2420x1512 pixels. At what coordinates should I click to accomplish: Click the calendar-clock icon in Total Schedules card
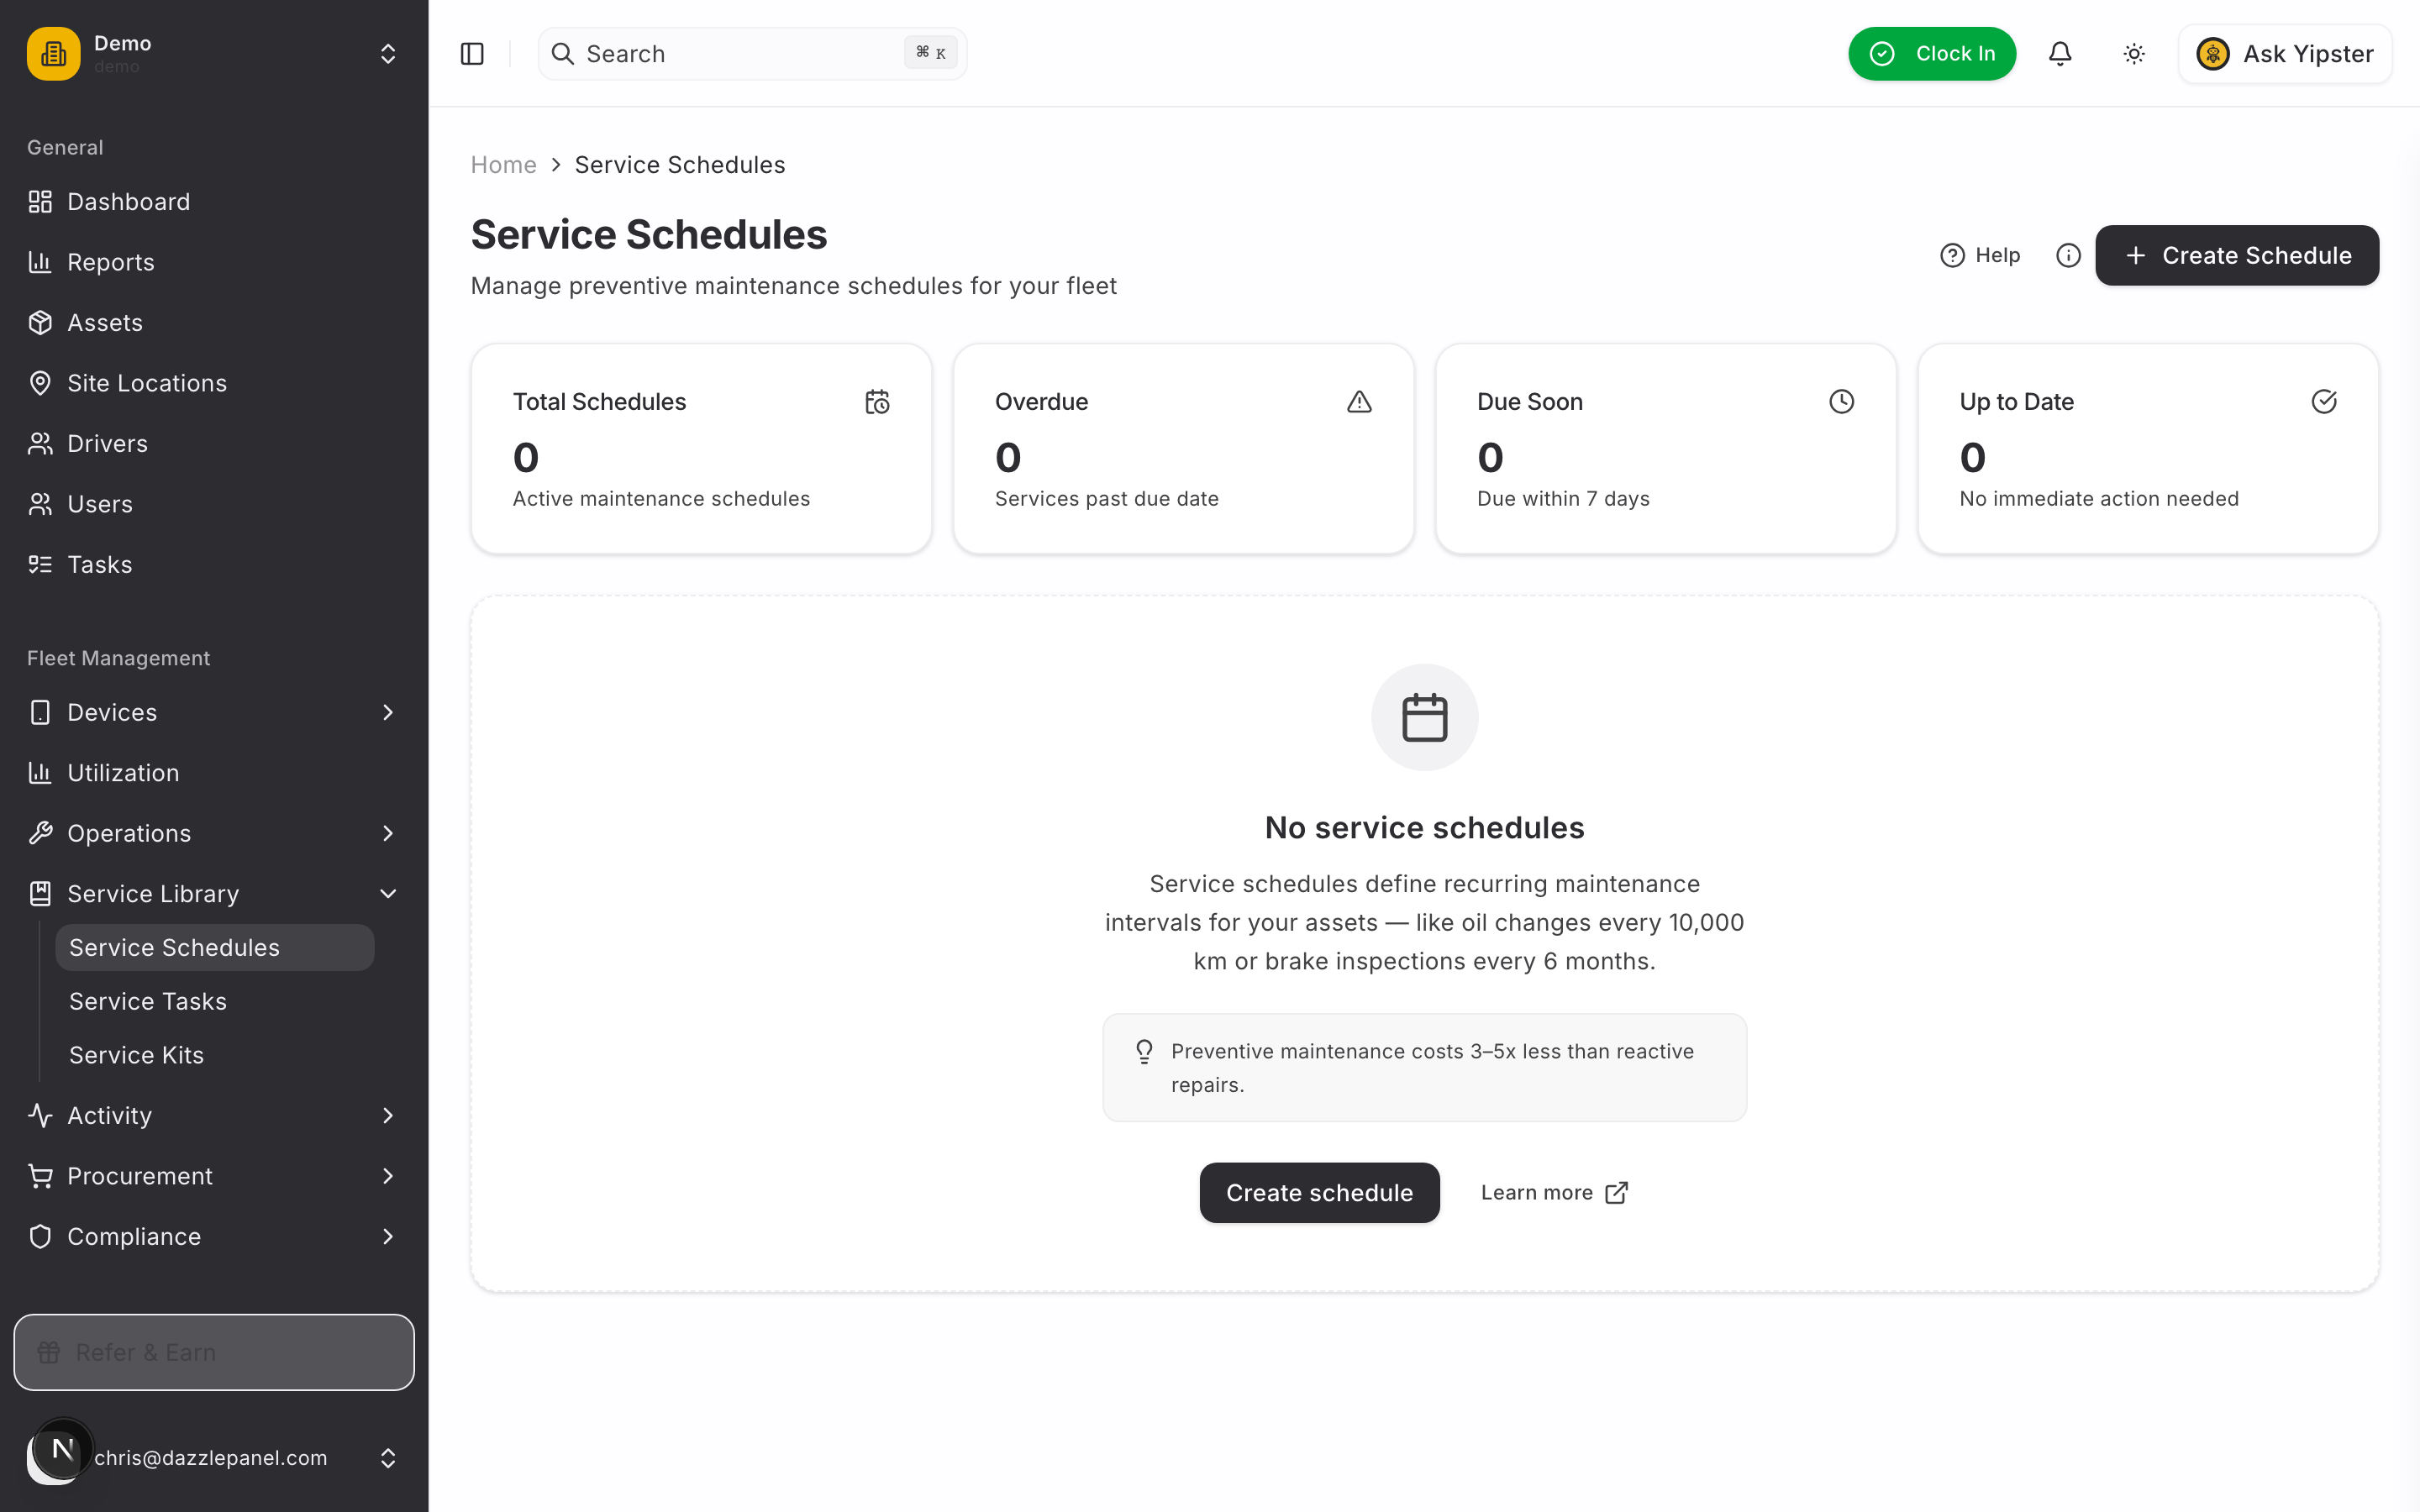(x=877, y=402)
